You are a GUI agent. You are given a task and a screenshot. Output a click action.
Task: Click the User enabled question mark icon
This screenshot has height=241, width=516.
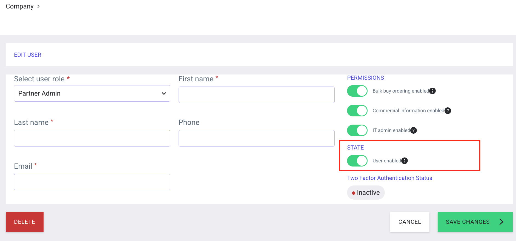405,161
